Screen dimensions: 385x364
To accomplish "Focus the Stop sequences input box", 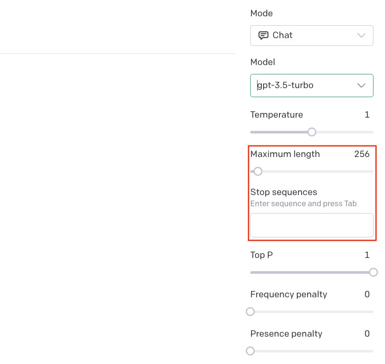I will 311,225.
